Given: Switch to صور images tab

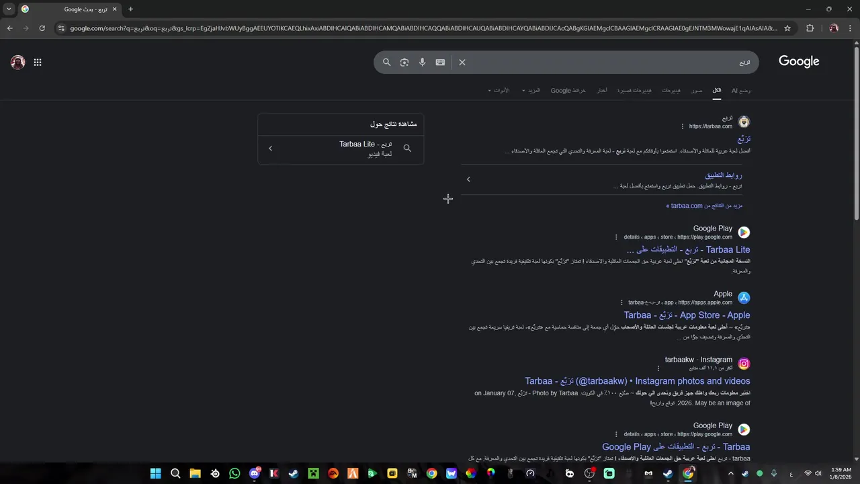Looking at the screenshot, I should pyautogui.click(x=697, y=90).
